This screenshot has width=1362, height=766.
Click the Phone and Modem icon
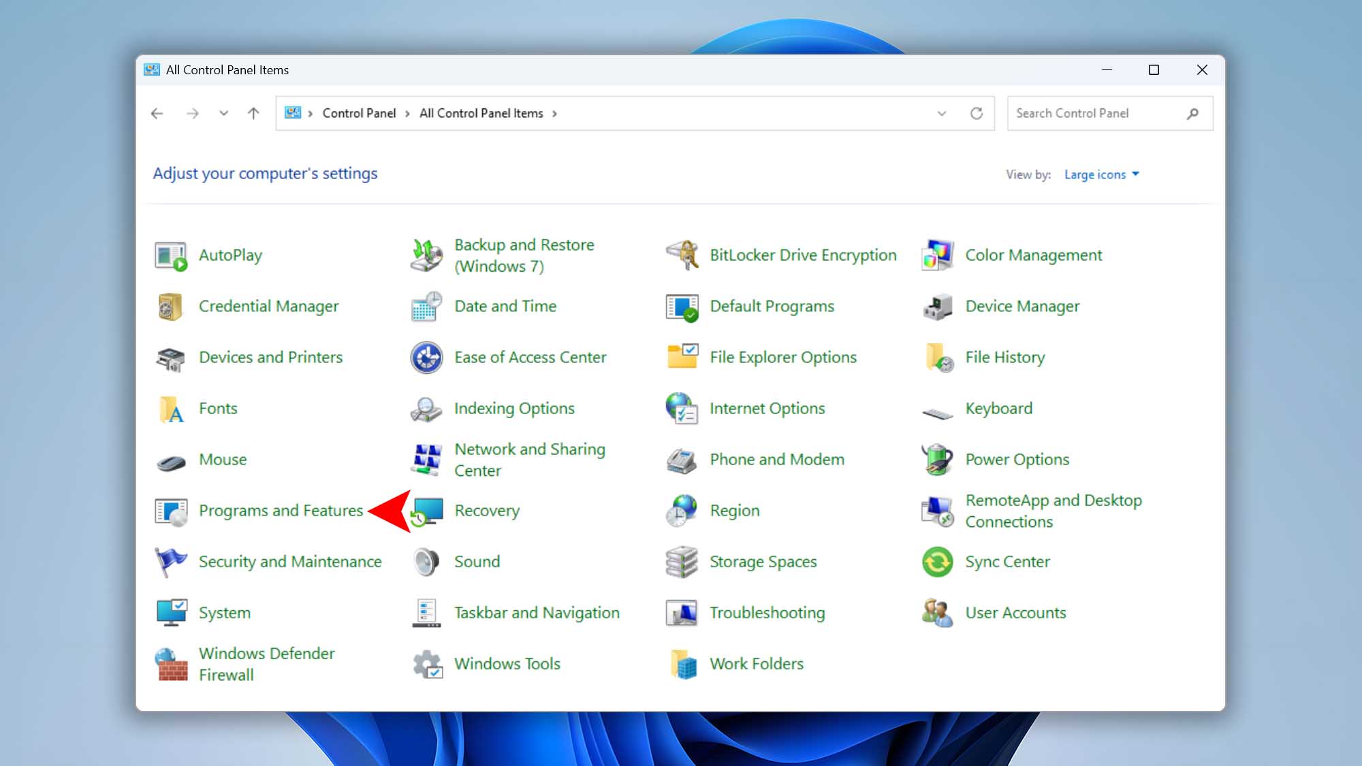pos(682,460)
